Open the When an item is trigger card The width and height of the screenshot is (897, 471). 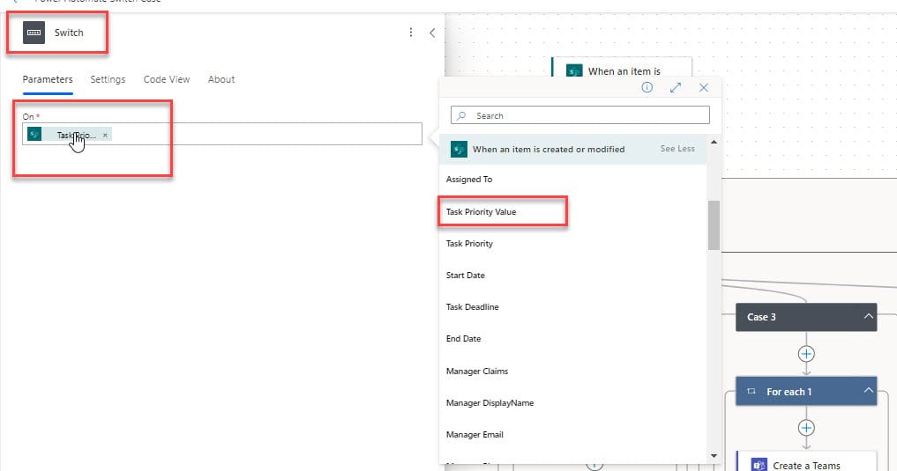point(621,68)
